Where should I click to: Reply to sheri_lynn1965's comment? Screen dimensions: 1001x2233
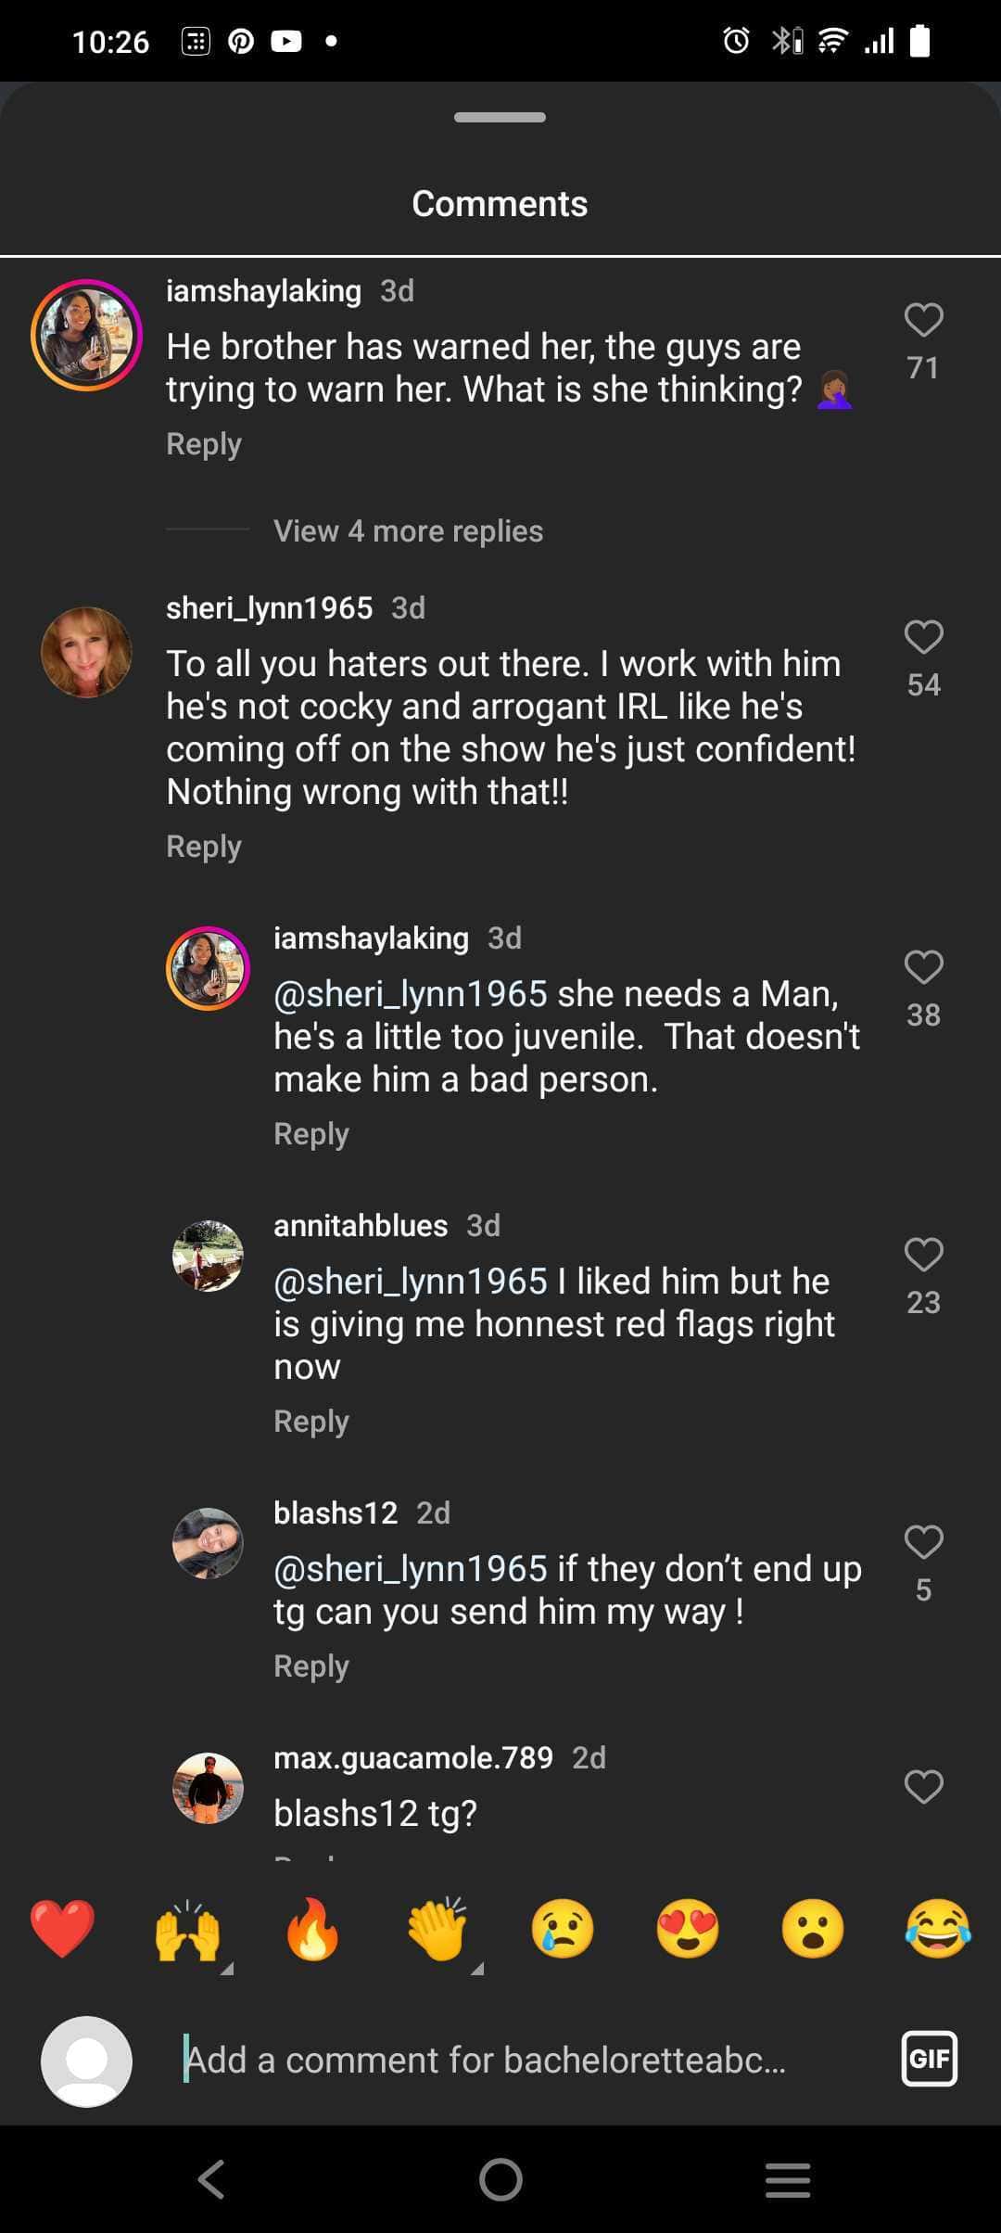tap(204, 847)
